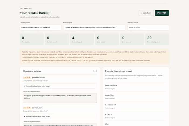Click generateShorts in Changes at a glance

38,77
